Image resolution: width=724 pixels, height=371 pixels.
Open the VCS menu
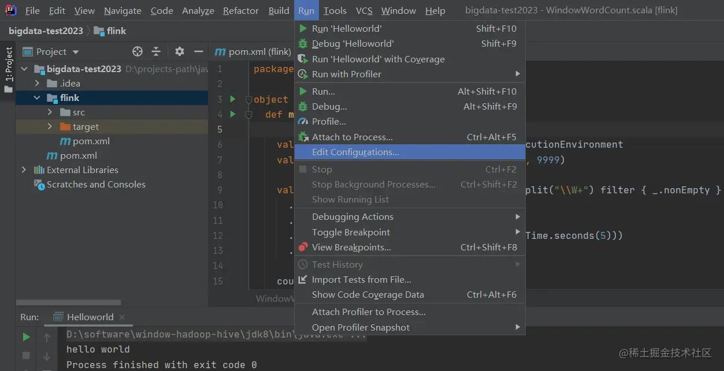pos(364,10)
